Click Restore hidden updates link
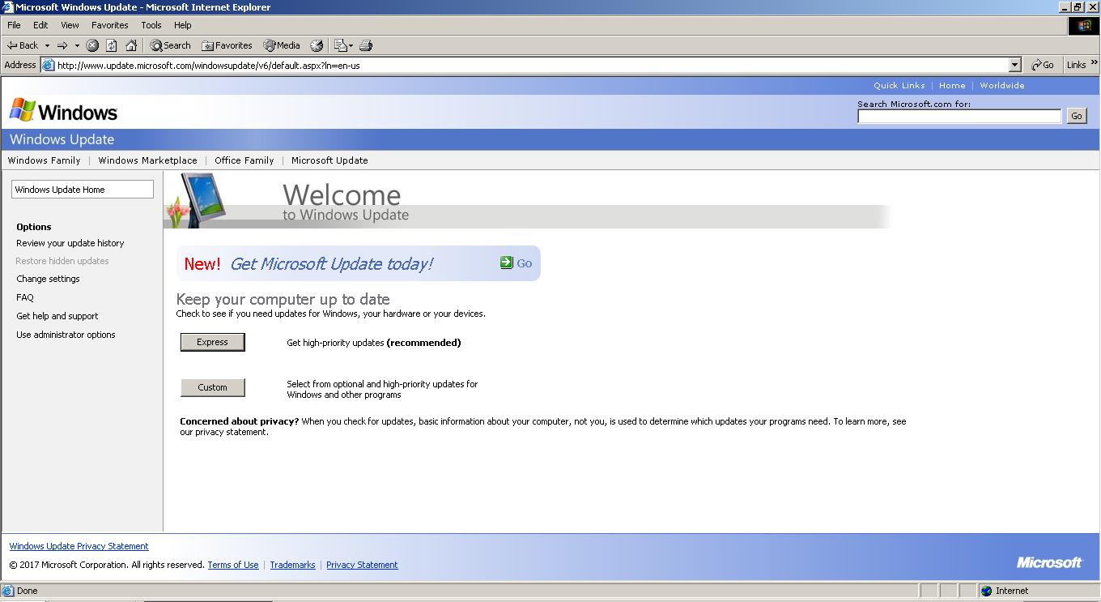The image size is (1101, 602). (x=62, y=261)
